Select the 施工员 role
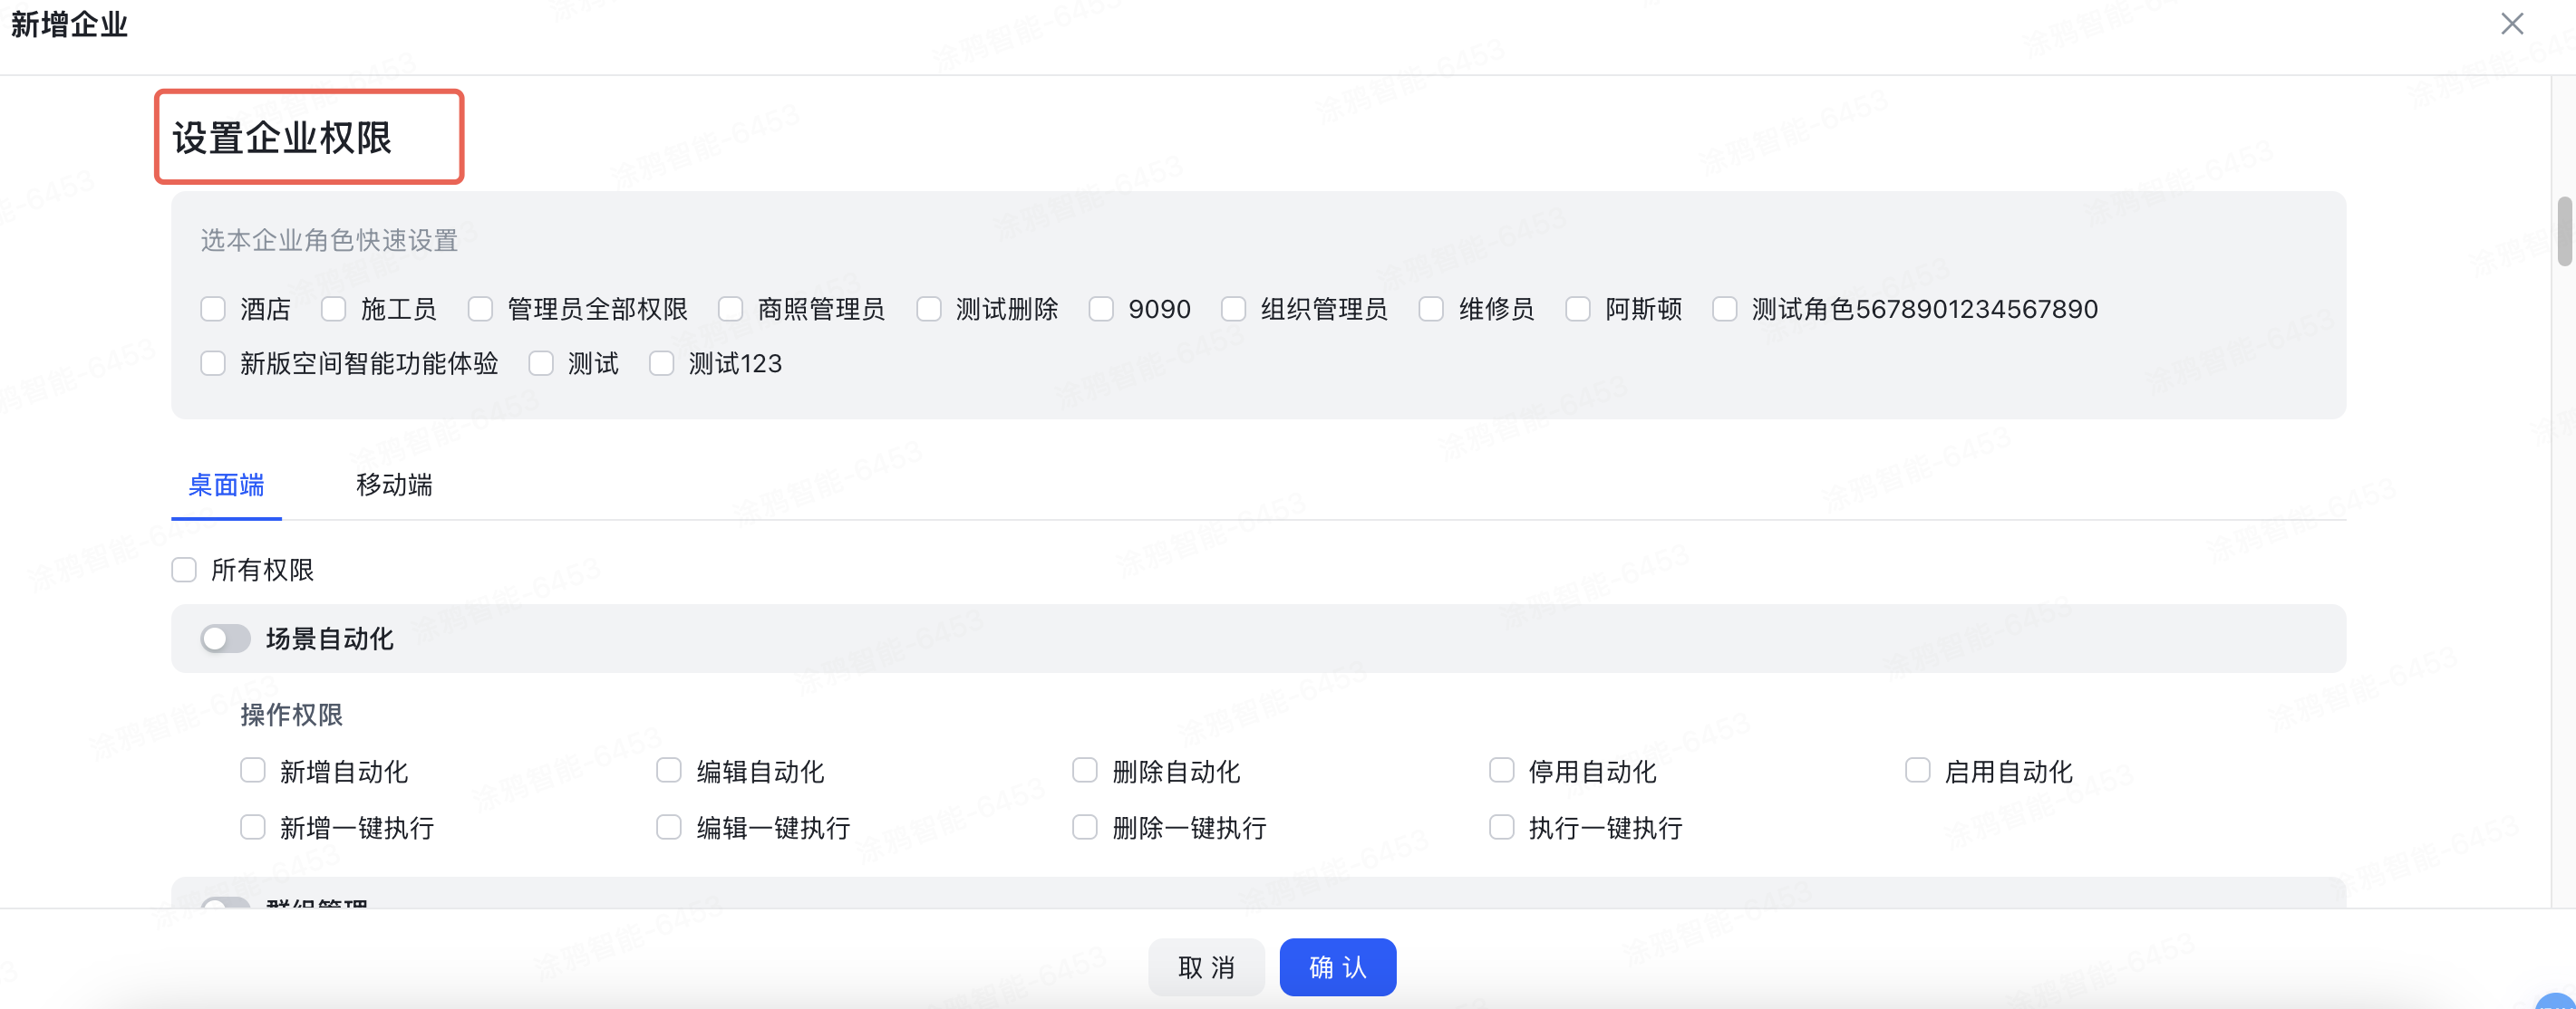The image size is (2576, 1009). [334, 310]
